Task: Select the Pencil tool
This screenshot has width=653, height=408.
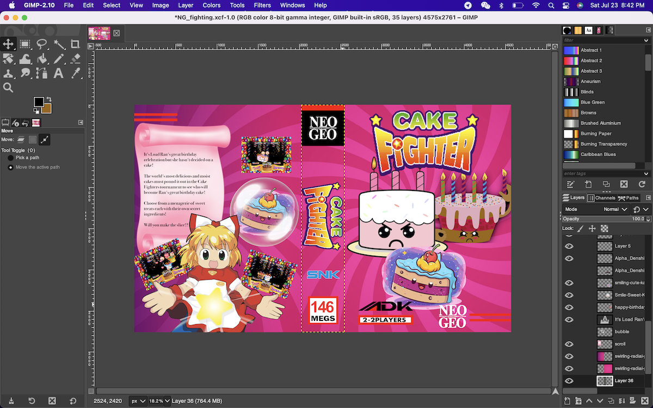Action: coord(59,59)
